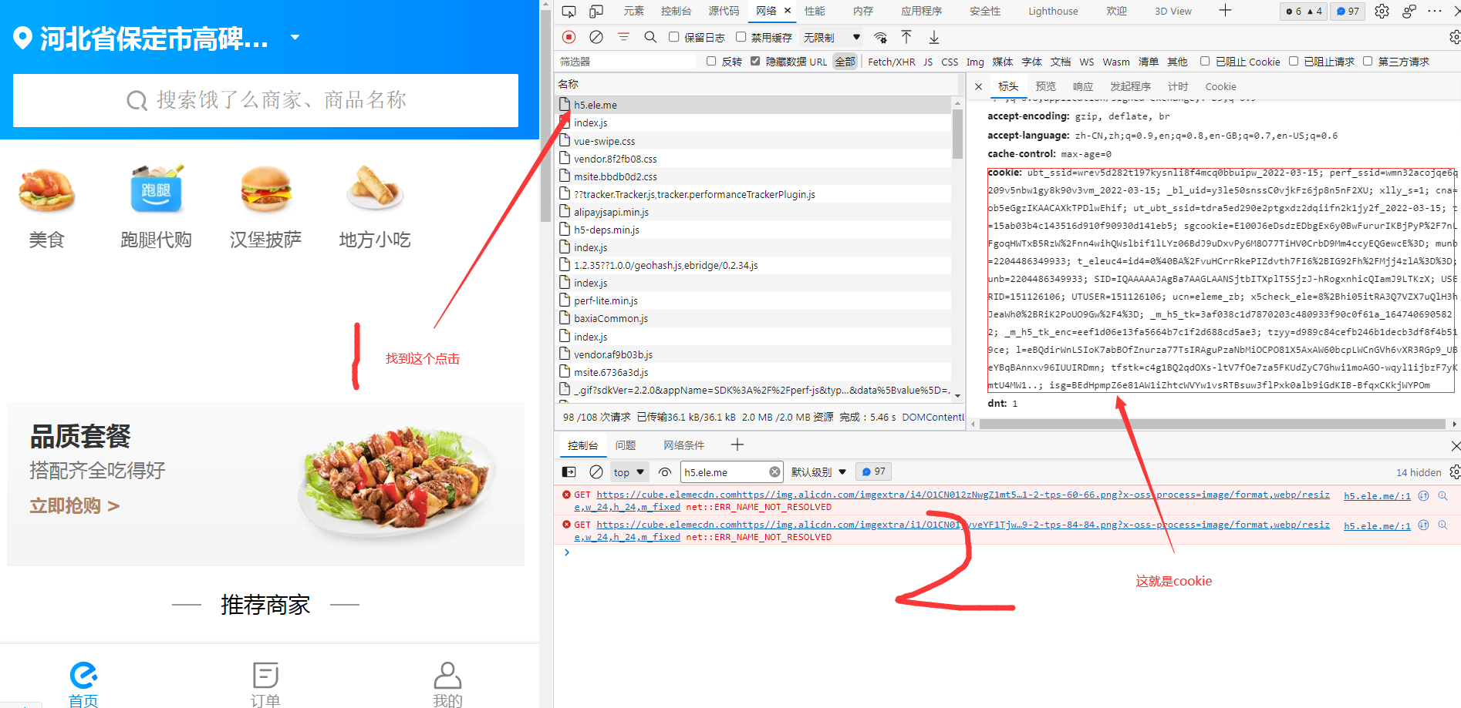1461x708 pixels.
Task: Click the 立即抢购 link
Action: coord(75,506)
